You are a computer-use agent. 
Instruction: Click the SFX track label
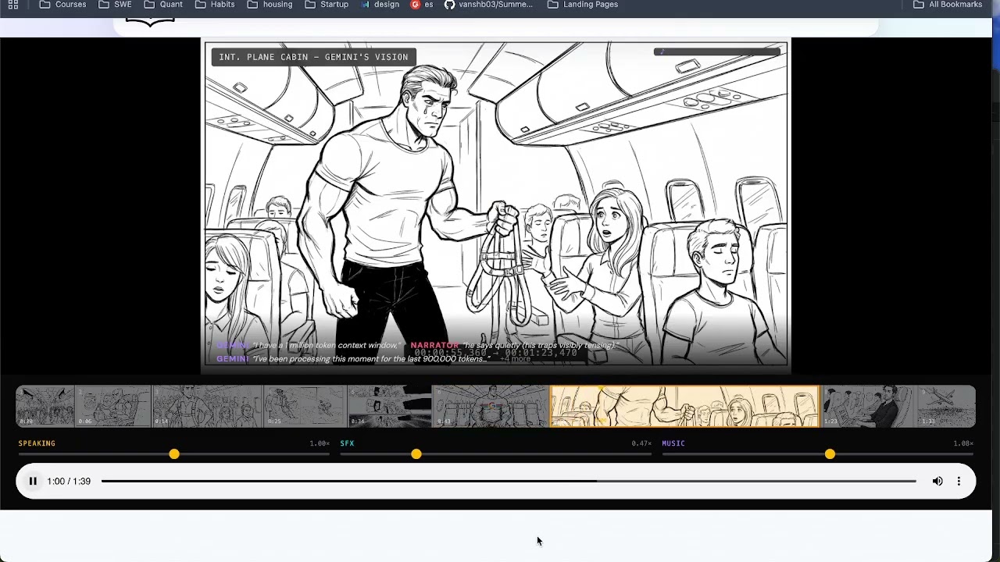pyautogui.click(x=347, y=443)
